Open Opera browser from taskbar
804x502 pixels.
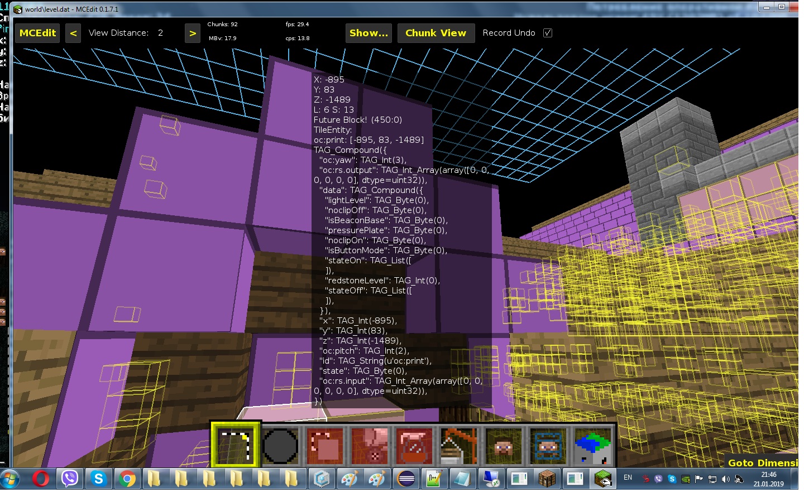40,479
